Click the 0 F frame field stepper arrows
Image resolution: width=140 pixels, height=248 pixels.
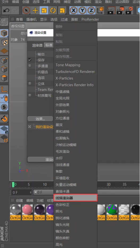(x=30, y=192)
